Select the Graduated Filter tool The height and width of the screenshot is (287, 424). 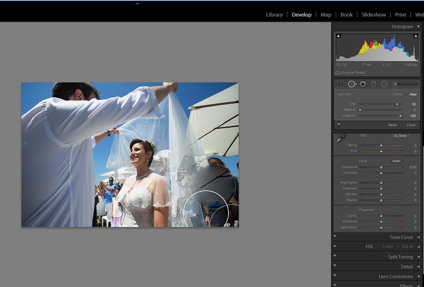[373, 84]
